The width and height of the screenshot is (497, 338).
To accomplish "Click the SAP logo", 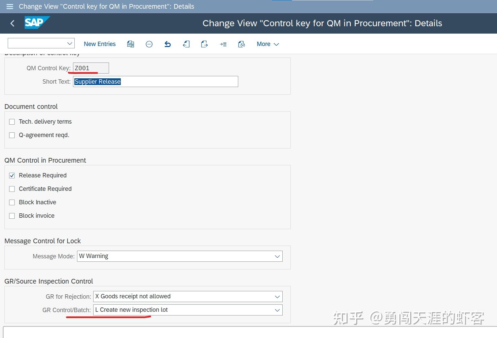I will point(37,23).
